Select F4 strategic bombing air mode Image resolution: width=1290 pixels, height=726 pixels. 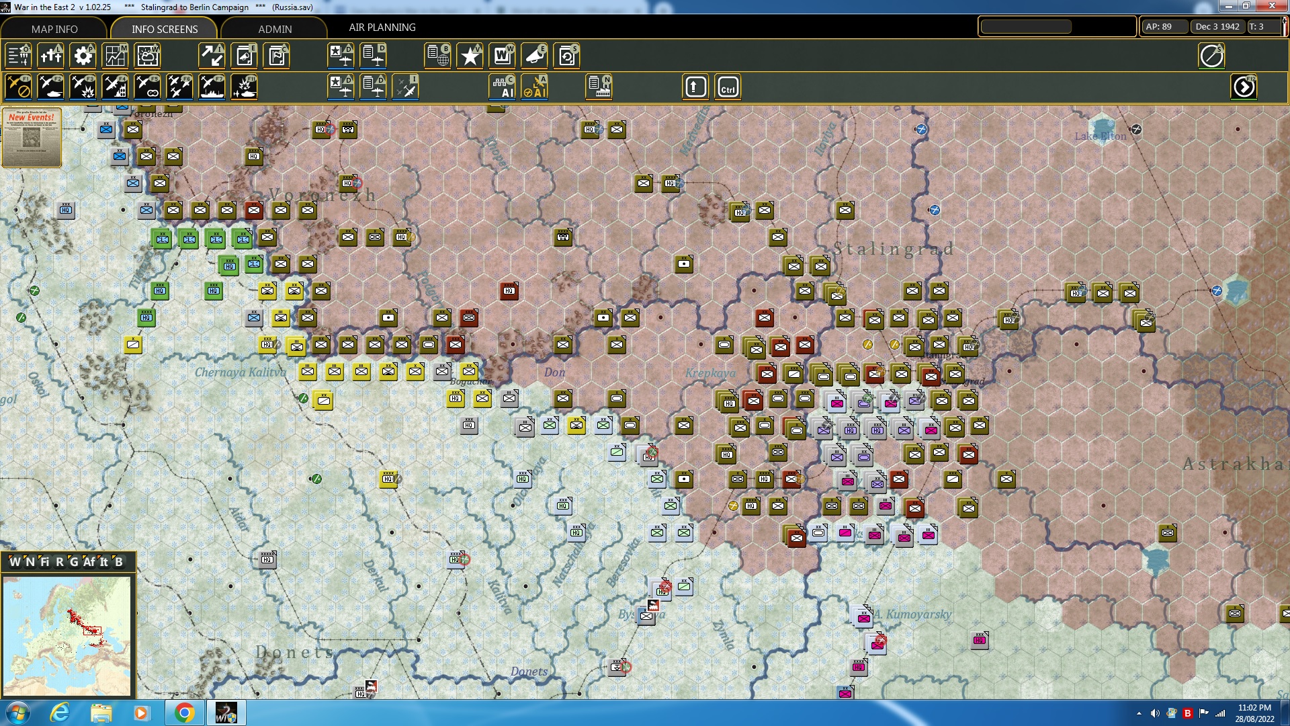tap(115, 87)
